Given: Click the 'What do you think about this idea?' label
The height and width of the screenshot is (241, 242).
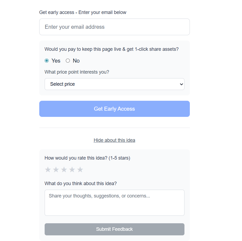Looking at the screenshot, I should point(81,184).
